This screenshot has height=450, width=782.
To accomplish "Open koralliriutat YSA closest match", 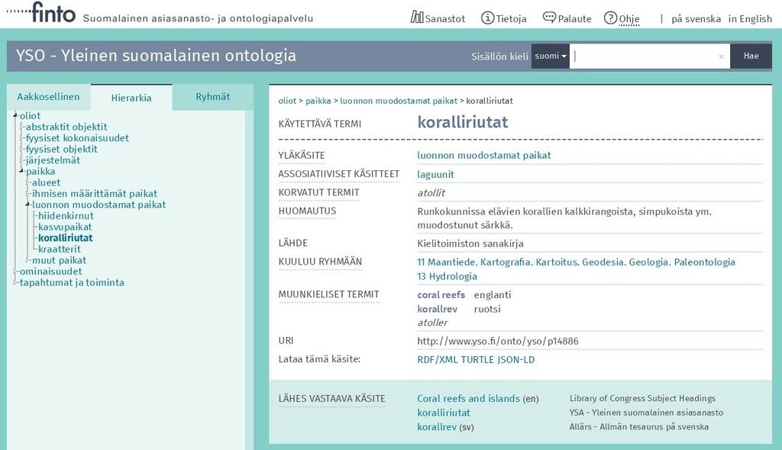I will pos(444,413).
